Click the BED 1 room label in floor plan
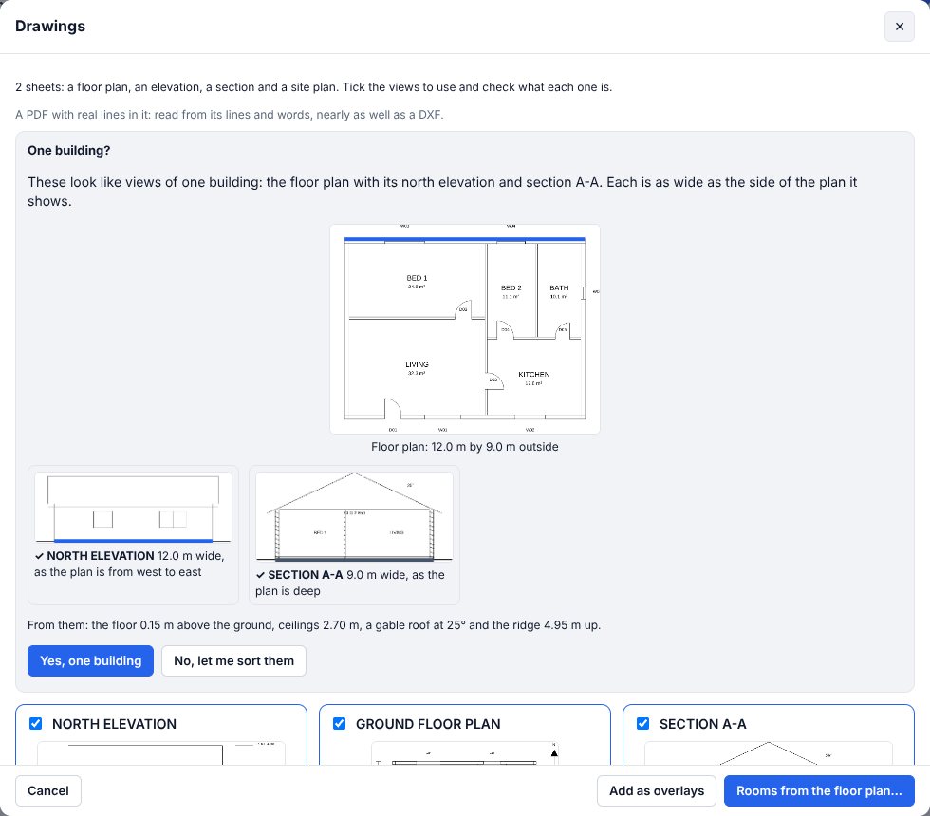This screenshot has width=930, height=816. click(417, 278)
